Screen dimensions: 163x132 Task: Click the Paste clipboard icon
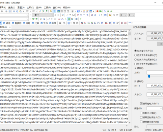pyautogui.click(x=20, y=11)
